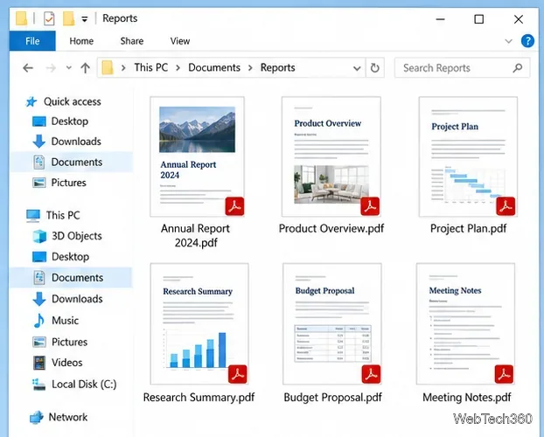Open the File menu
This screenshot has height=437, width=544.
[x=32, y=41]
